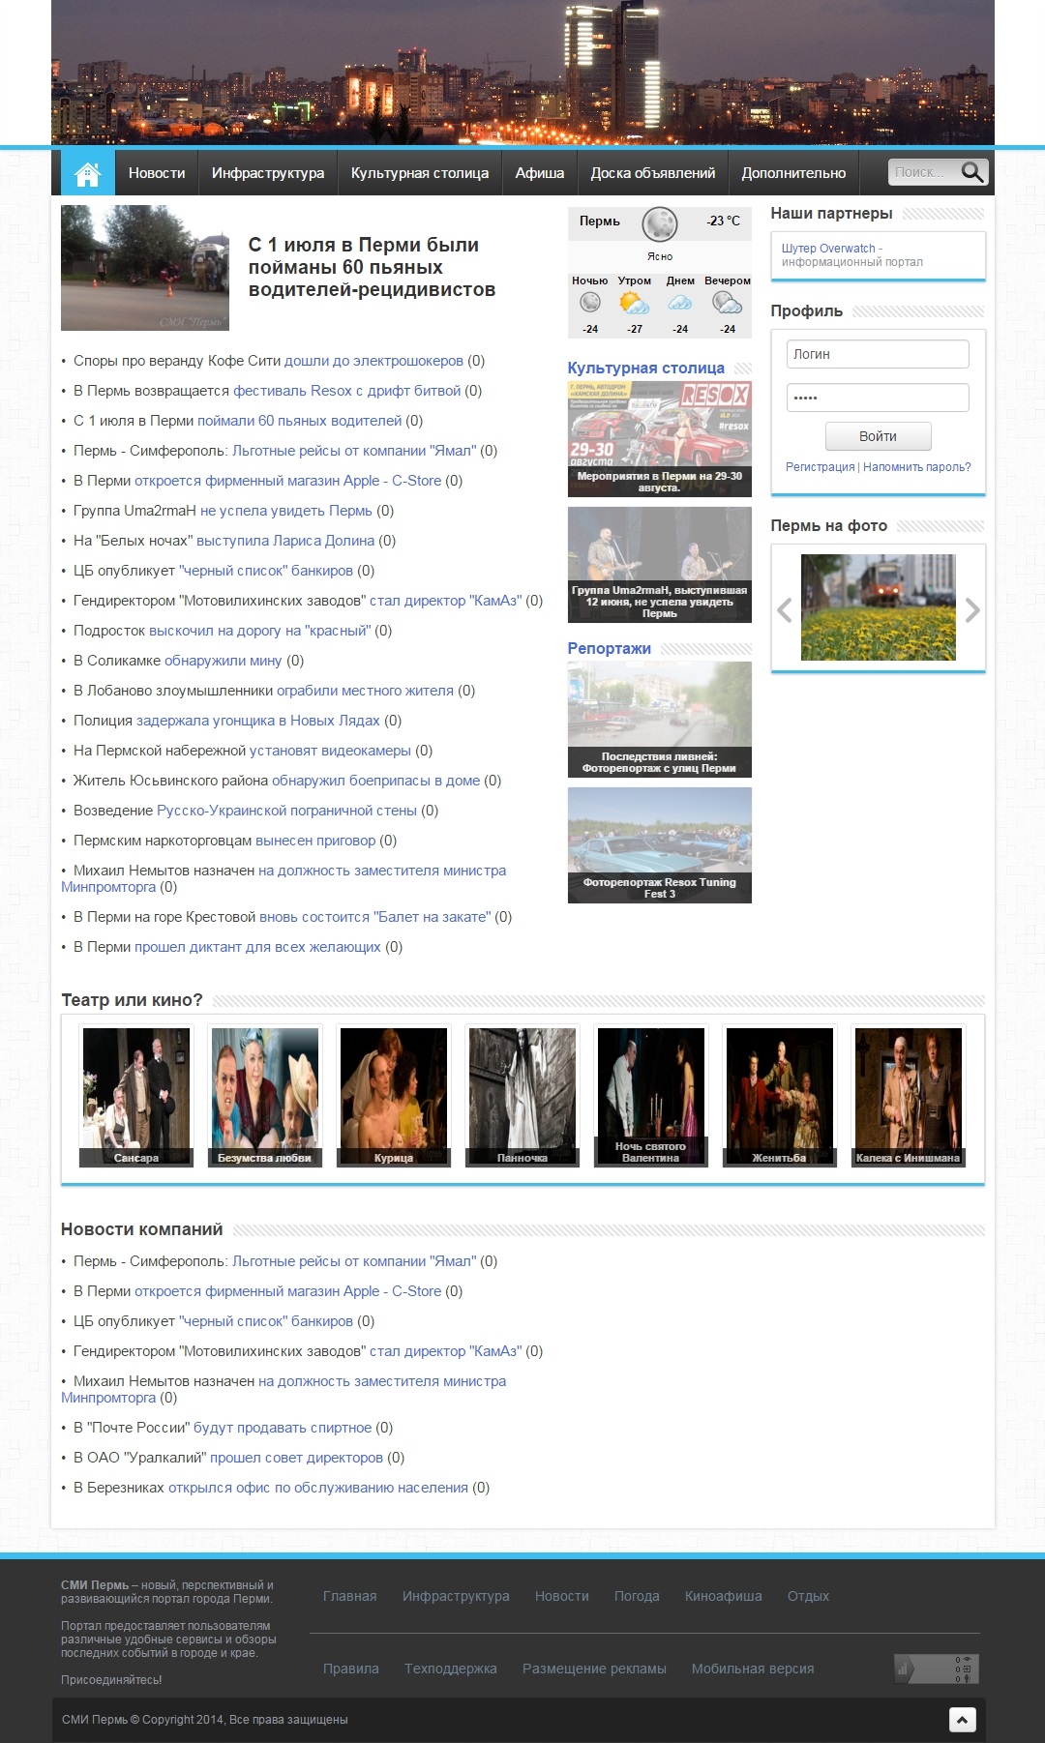Viewport: 1045px width, 1743px height.
Task: Click the Днем weather forecast icon
Action: click(680, 304)
